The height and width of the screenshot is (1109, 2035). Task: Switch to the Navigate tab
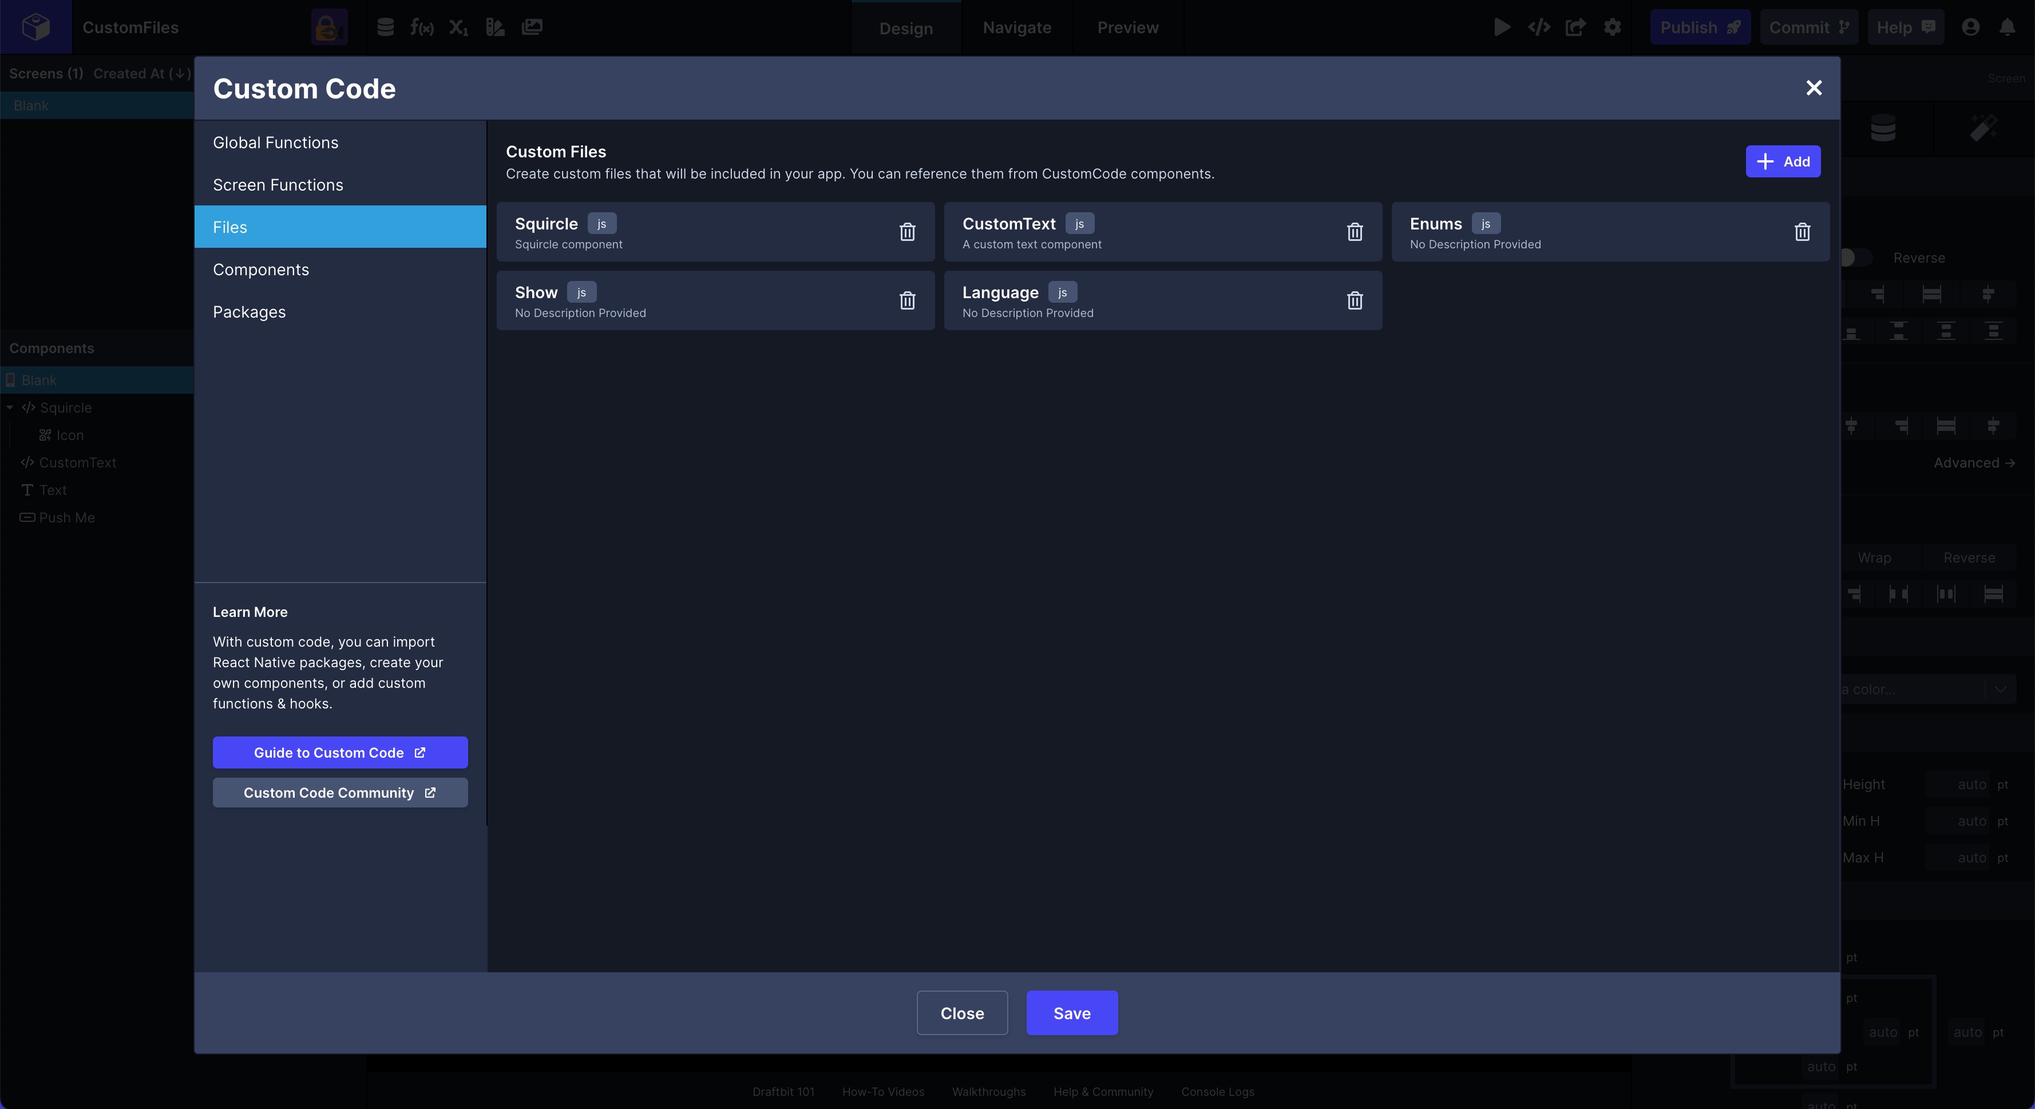point(1017,27)
